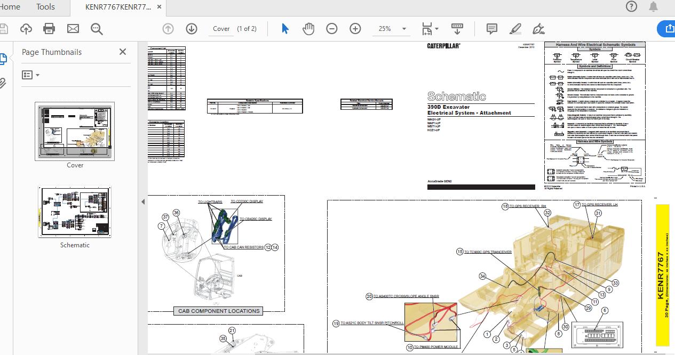Select the Highlight text pen tool
The width and height of the screenshot is (675, 355).
(515, 29)
